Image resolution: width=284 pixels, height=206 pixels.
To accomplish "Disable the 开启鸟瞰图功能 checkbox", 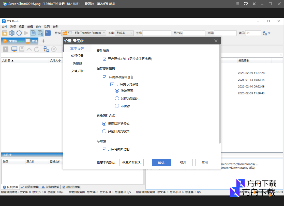I will pos(104,149).
